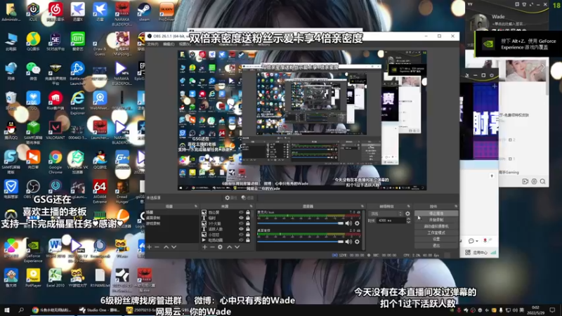Toggle visibility eye of fifth source row
562x316 pixels.
(x=241, y=235)
